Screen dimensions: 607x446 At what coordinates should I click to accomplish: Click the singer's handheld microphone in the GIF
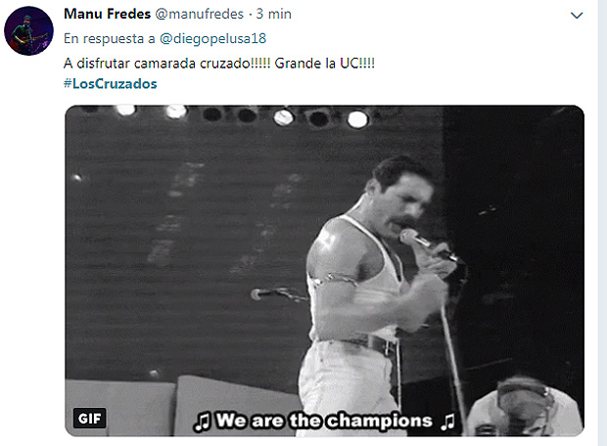coord(416,239)
